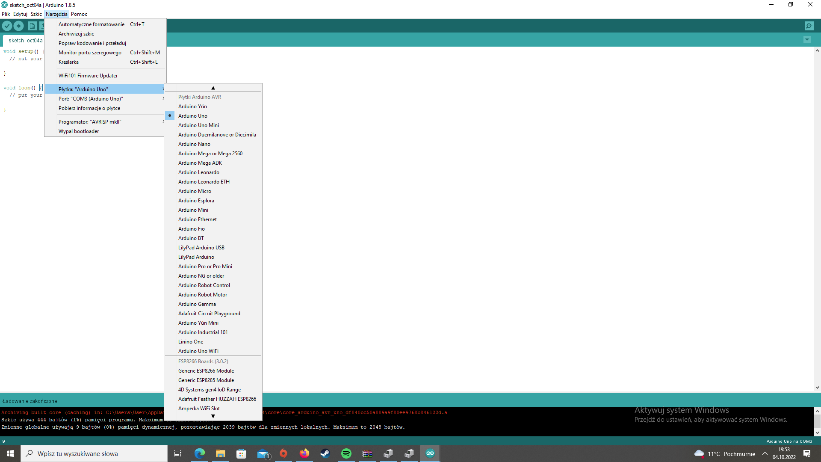Screen dimensions: 821x462
Task: Click editor scrollbar down arrow
Action: pos(817,388)
